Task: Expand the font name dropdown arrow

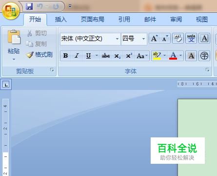Action: click(118, 39)
